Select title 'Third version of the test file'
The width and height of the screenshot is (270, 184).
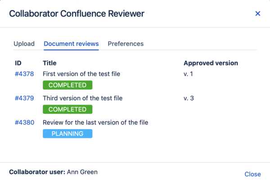[82, 98]
